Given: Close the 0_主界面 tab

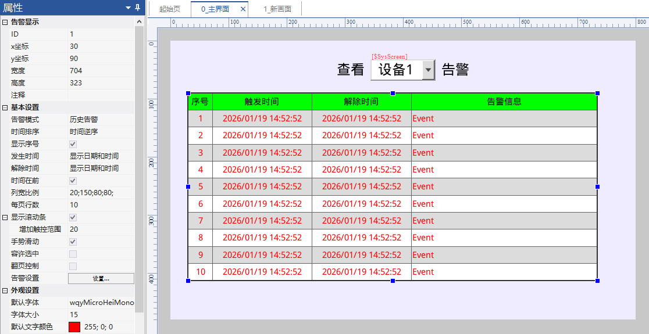Looking at the screenshot, I should pyautogui.click(x=243, y=9).
